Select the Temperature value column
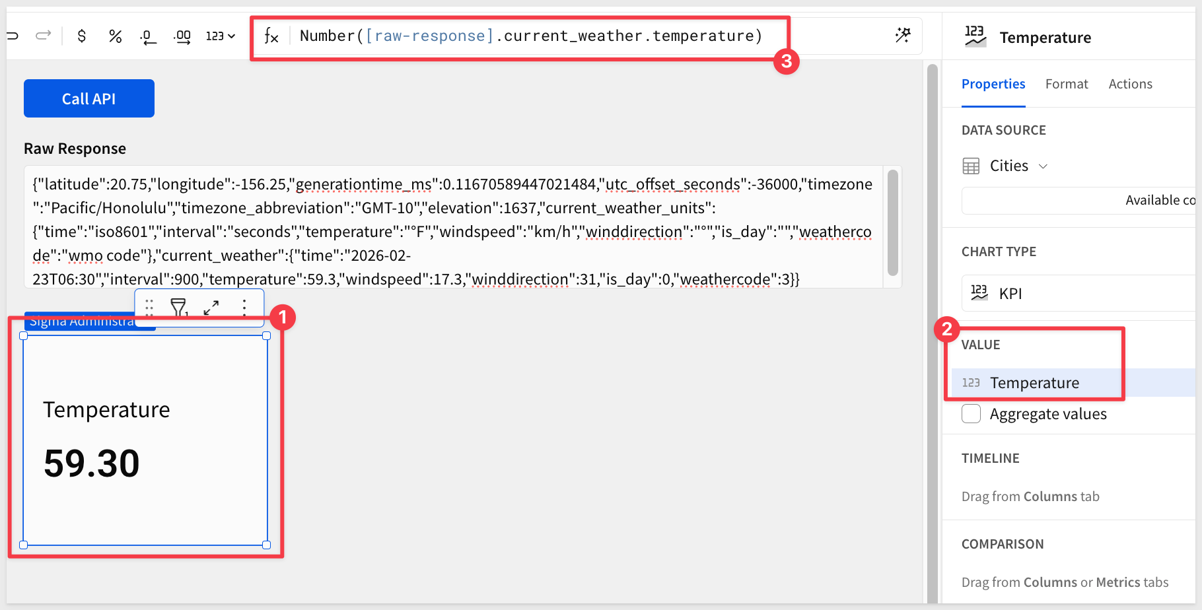 tap(1034, 383)
